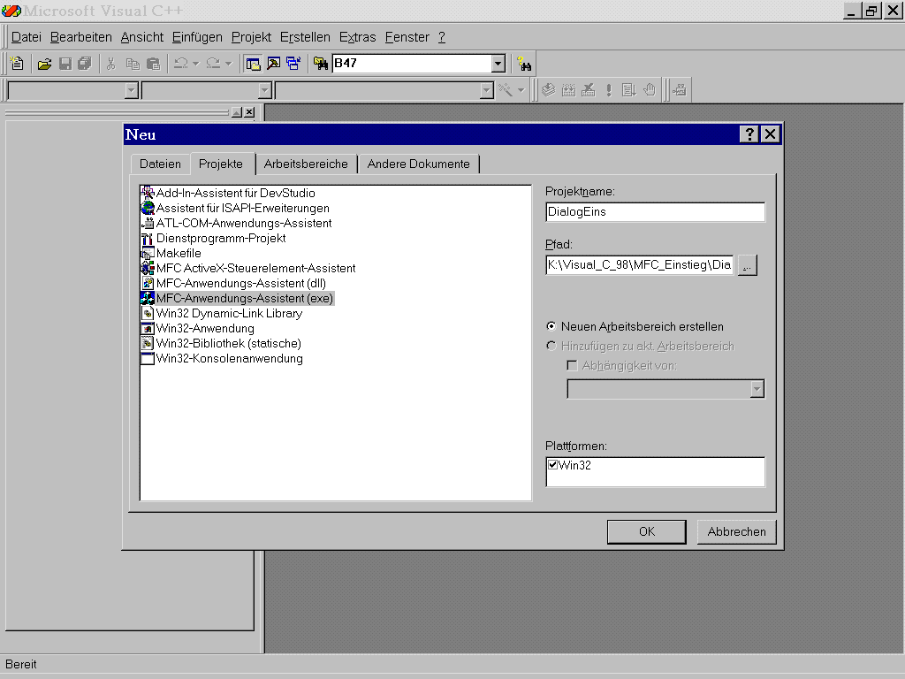905x679 pixels.
Task: Click the Find in Files binoculars icon
Action: coord(320,64)
